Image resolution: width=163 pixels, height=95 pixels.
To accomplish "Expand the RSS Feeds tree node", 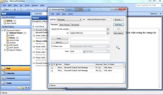I will tap(5, 45).
